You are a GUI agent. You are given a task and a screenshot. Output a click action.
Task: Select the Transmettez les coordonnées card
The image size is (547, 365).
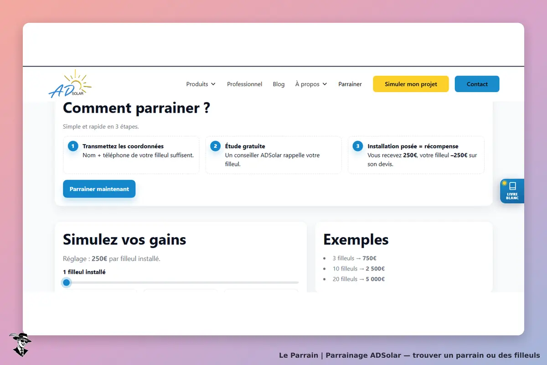(x=131, y=155)
